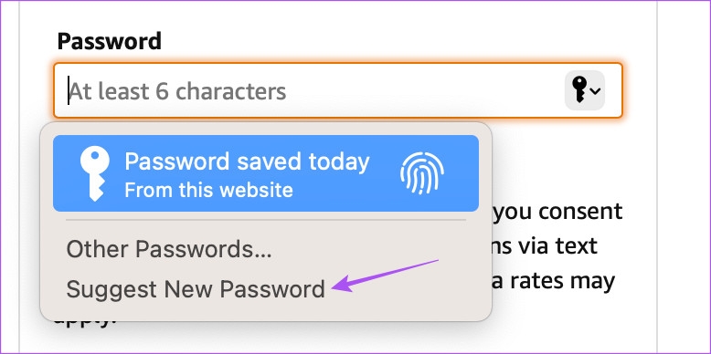Select 'Suggest New Password' option
This screenshot has width=711, height=354.
pos(196,289)
